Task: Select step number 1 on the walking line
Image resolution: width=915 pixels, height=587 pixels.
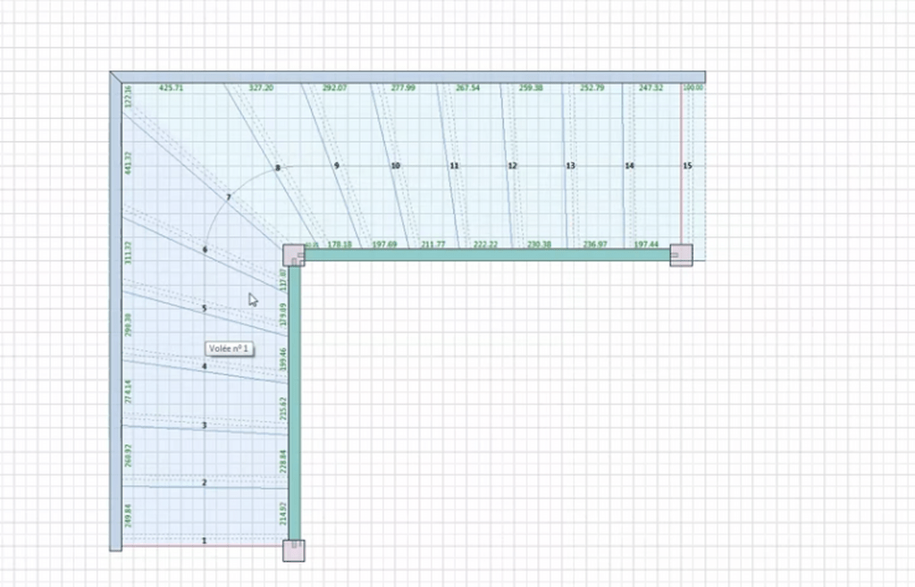Action: coord(205,541)
